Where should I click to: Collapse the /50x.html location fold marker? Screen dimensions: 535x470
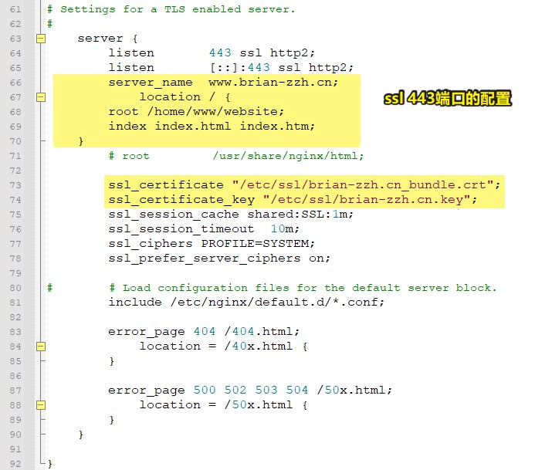click(41, 405)
